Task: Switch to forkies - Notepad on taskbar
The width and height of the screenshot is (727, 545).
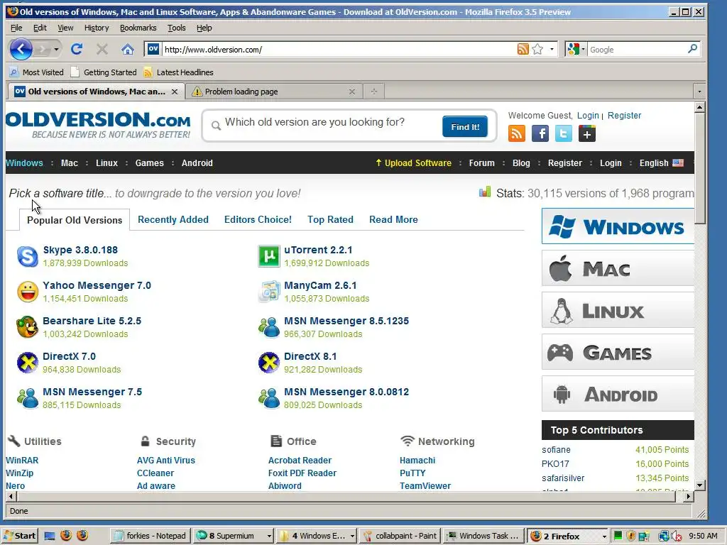Action: [x=151, y=536]
